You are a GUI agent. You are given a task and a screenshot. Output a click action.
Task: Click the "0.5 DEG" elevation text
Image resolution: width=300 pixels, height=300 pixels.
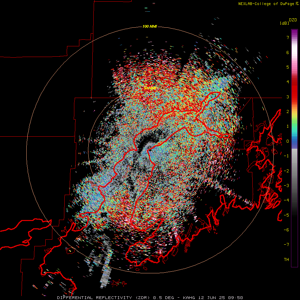click(x=163, y=298)
